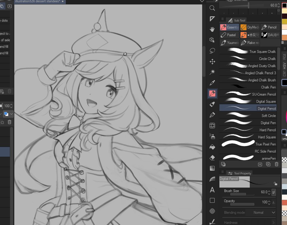Select the Soft Circle brush
Viewport: 287px width, 225px height.
pyautogui.click(x=248, y=115)
